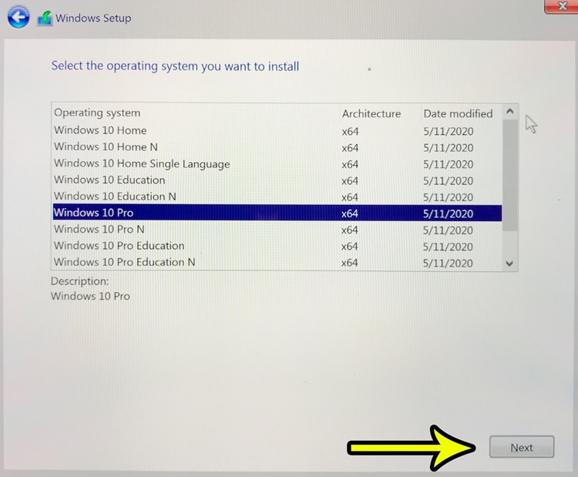
Task: Close the Windows Setup window
Action: (x=561, y=6)
